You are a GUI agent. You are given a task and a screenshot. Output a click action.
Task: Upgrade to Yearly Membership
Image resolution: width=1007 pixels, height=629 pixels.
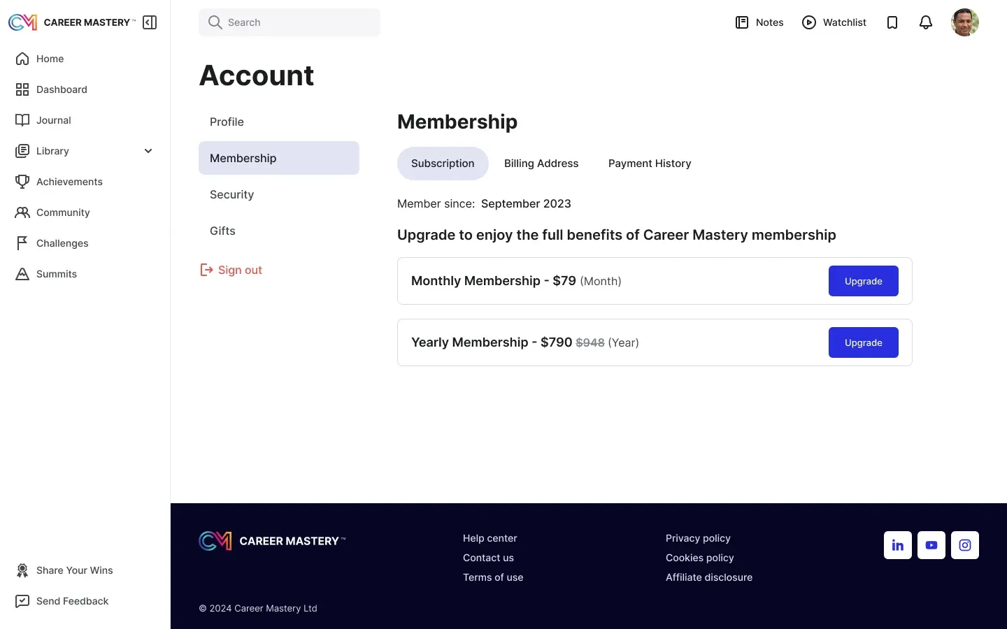click(864, 342)
